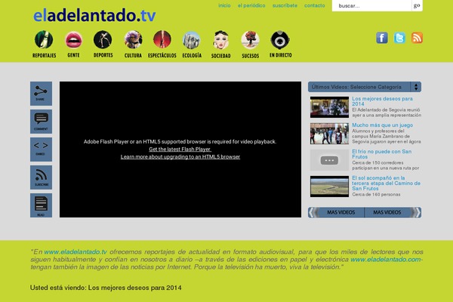
Task: Open the orange RSS feed icon
Action: click(417, 38)
